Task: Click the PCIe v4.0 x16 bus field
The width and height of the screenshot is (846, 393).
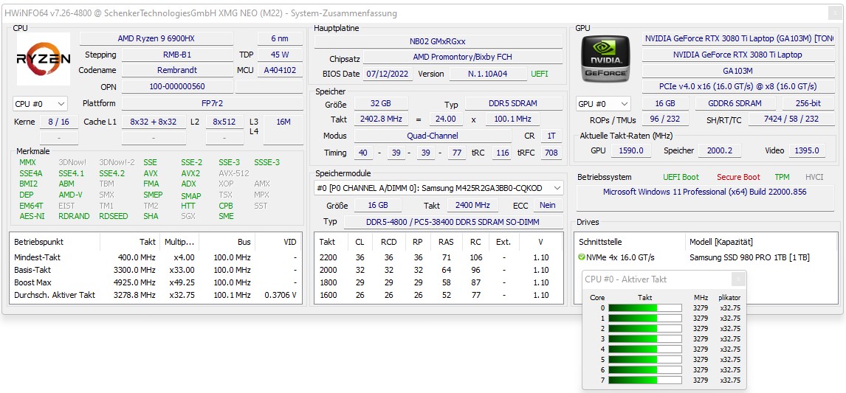Action: pos(737,86)
